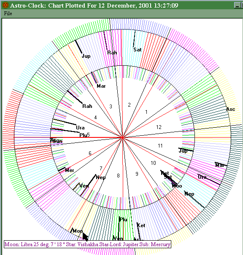Click the Nep label in the inner ring

(x=101, y=177)
